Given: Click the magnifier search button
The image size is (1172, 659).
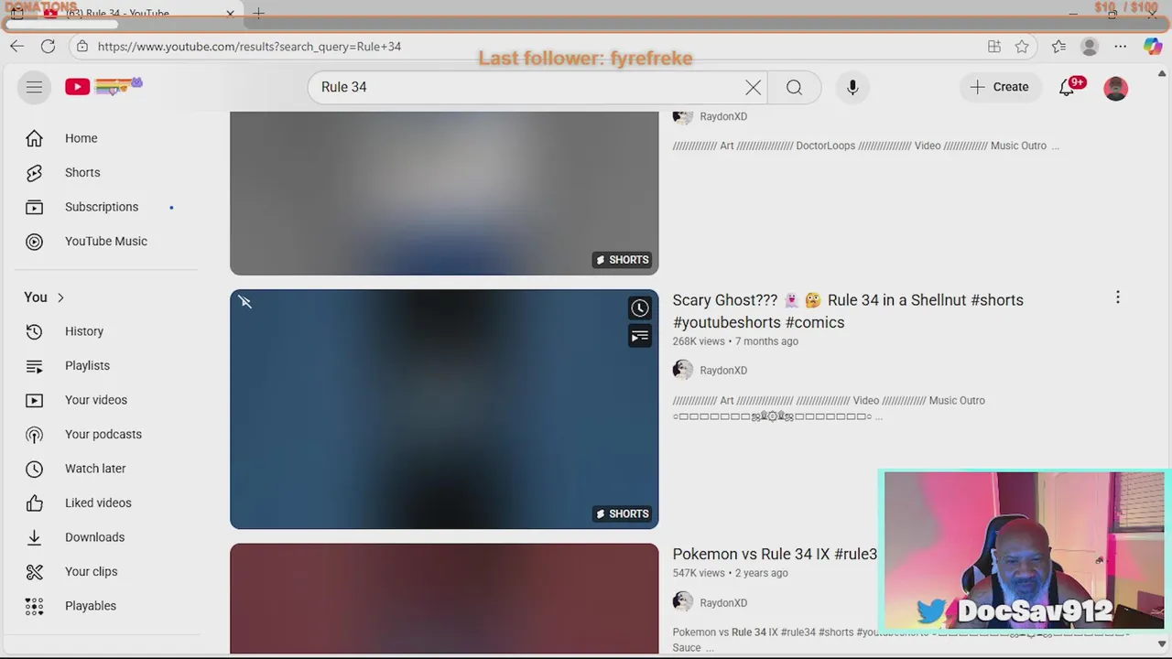Looking at the screenshot, I should click(x=794, y=87).
